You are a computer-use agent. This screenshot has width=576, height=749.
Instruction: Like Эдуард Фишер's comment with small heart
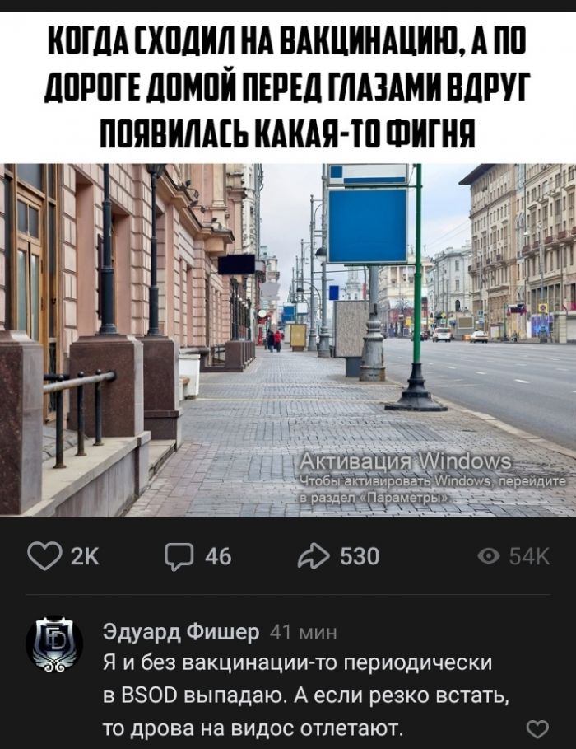(x=537, y=729)
